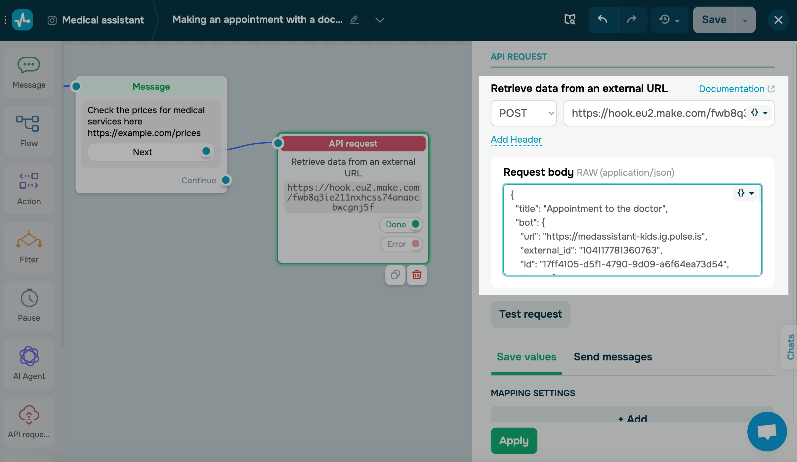This screenshot has height=462, width=797.
Task: Add an Action block from the sidebar
Action: click(29, 189)
